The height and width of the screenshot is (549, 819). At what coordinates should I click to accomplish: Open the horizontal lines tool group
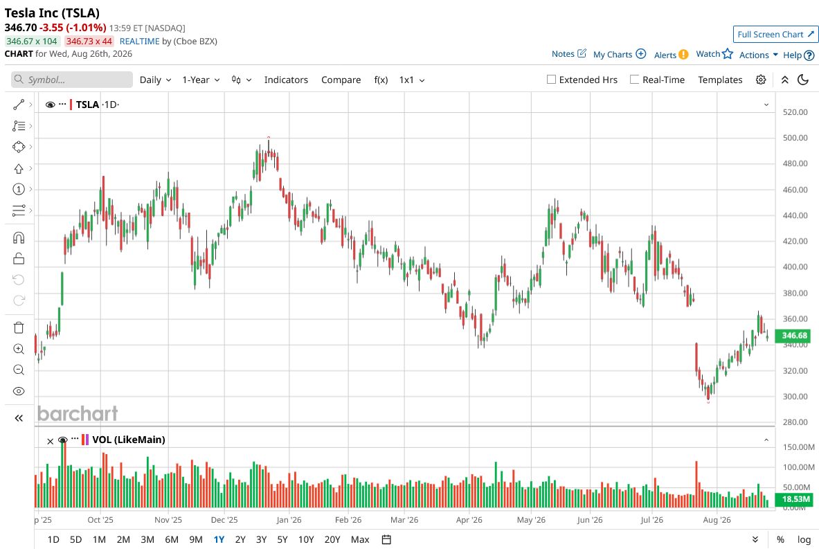pyautogui.click(x=19, y=210)
